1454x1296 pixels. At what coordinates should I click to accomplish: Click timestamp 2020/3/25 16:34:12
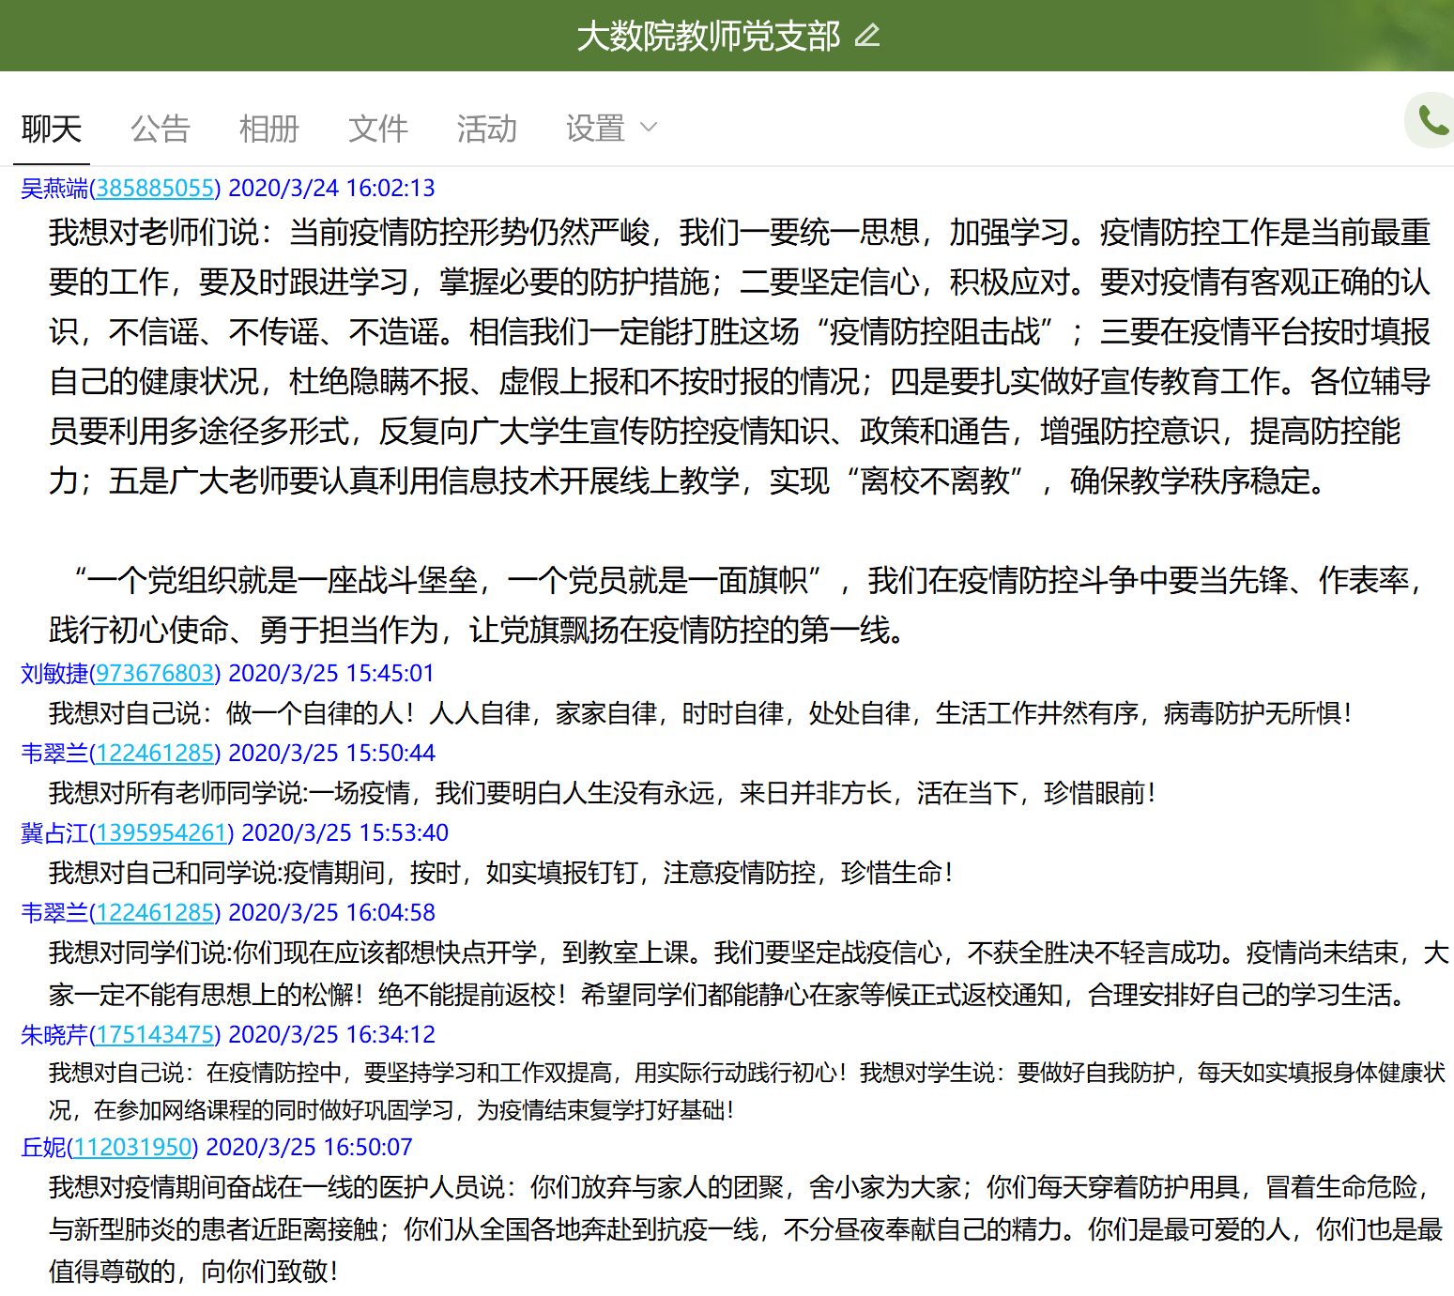[x=332, y=1034]
